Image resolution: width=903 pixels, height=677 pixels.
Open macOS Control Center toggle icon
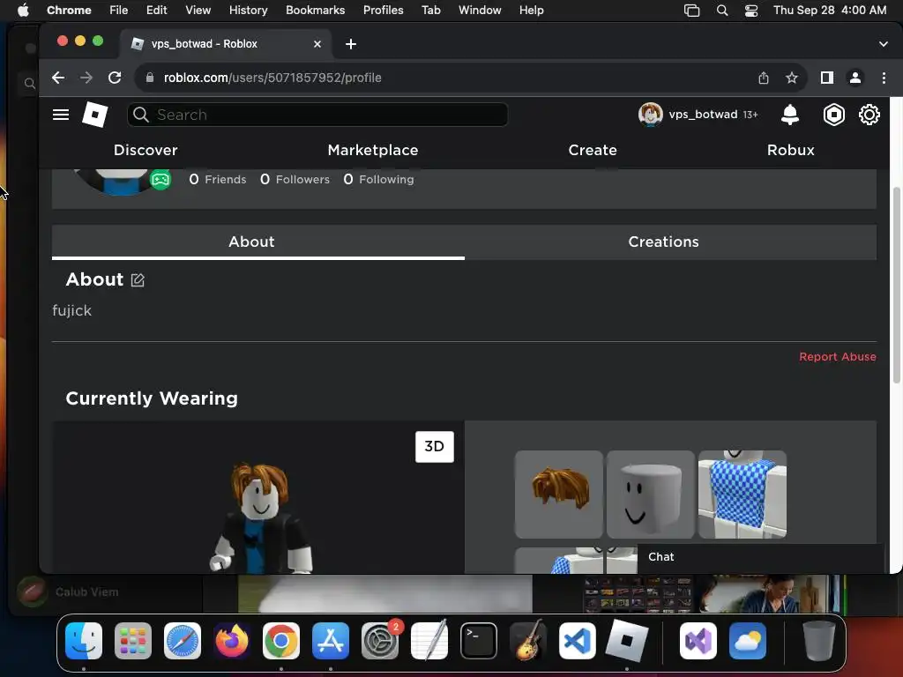click(x=751, y=11)
